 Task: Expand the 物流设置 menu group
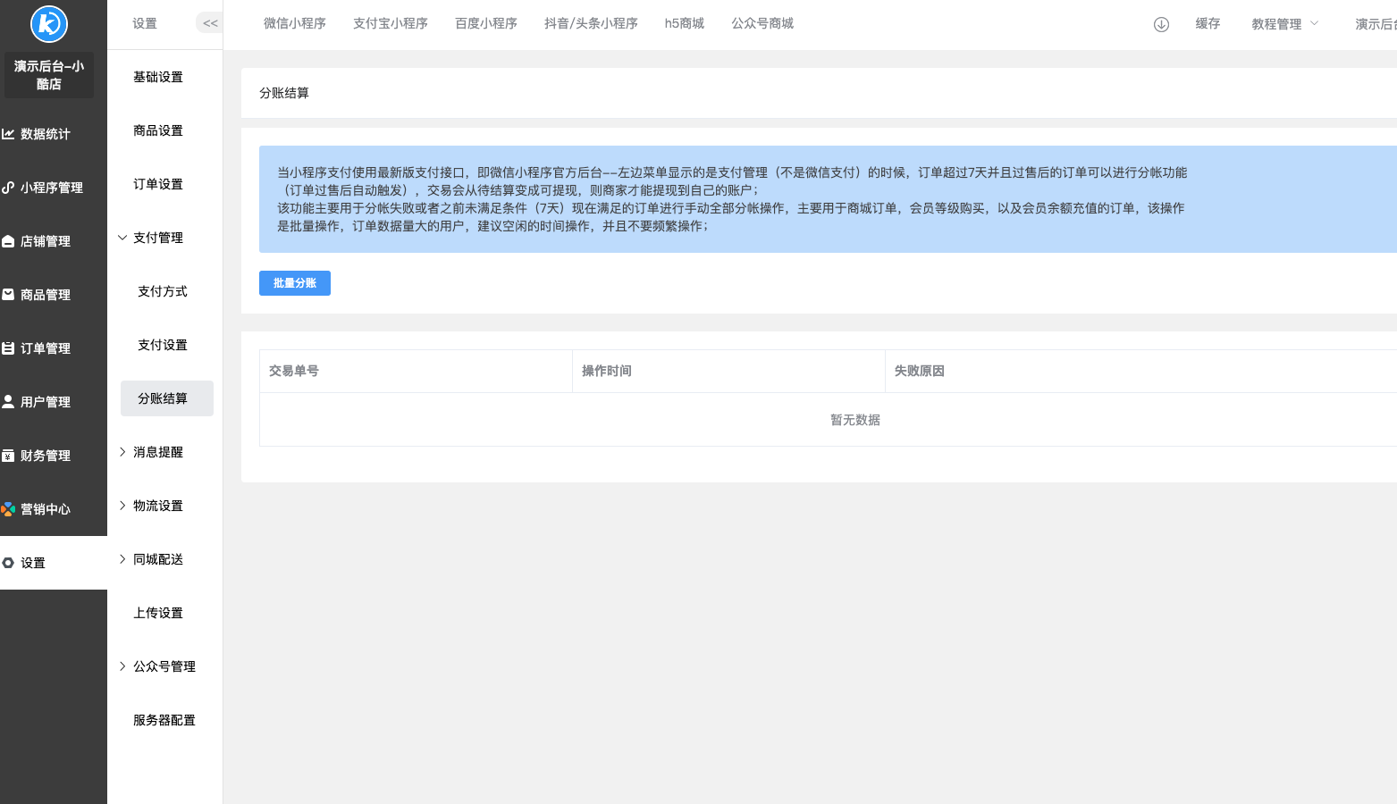pyautogui.click(x=123, y=506)
